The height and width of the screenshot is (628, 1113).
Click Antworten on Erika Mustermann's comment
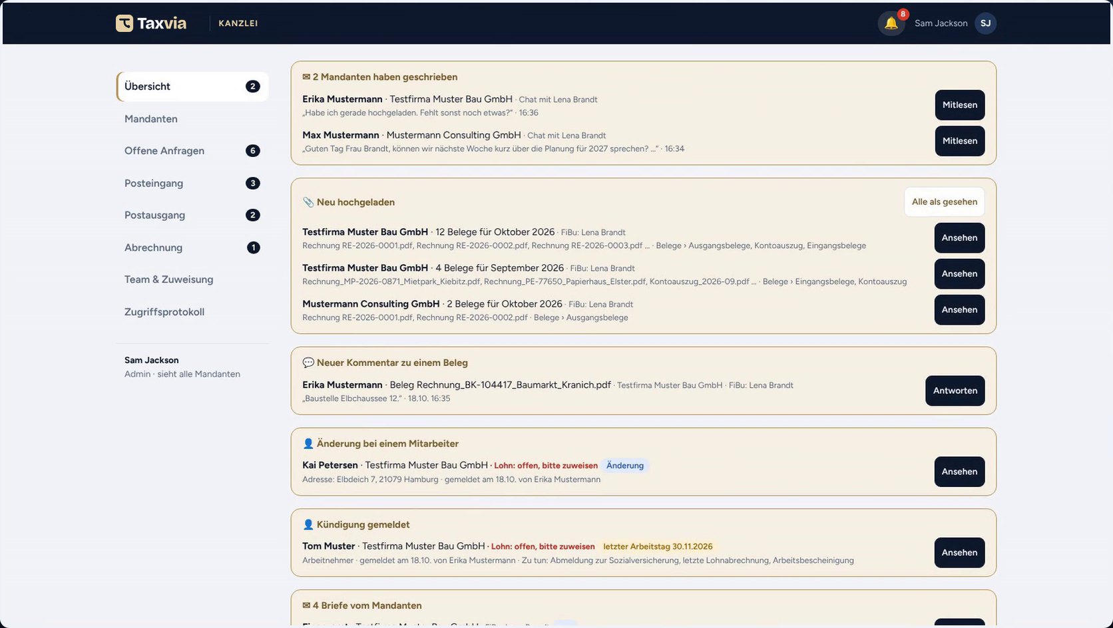click(955, 391)
